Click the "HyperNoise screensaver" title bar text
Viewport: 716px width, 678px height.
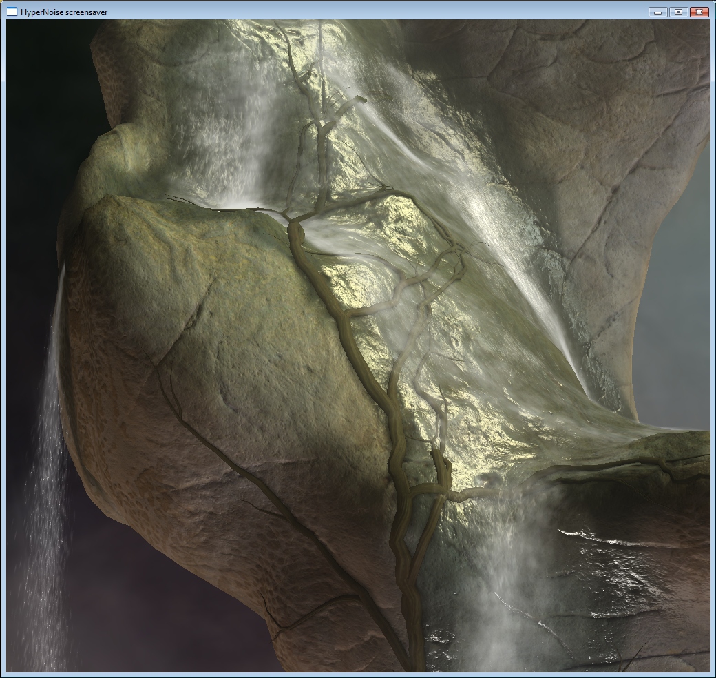tap(64, 12)
